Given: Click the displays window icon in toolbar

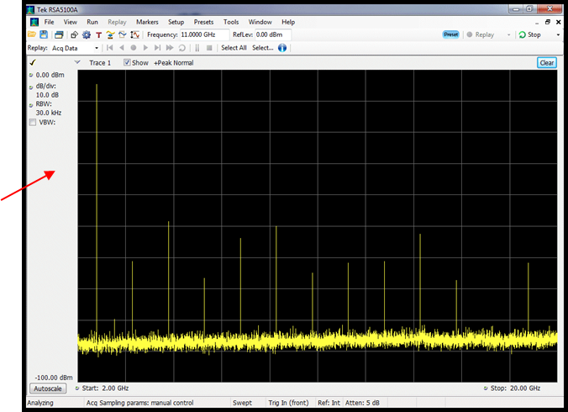Looking at the screenshot, I should (x=59, y=35).
